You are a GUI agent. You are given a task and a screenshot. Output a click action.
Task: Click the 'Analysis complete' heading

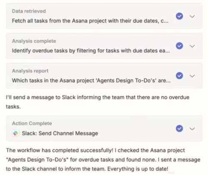[34, 41]
